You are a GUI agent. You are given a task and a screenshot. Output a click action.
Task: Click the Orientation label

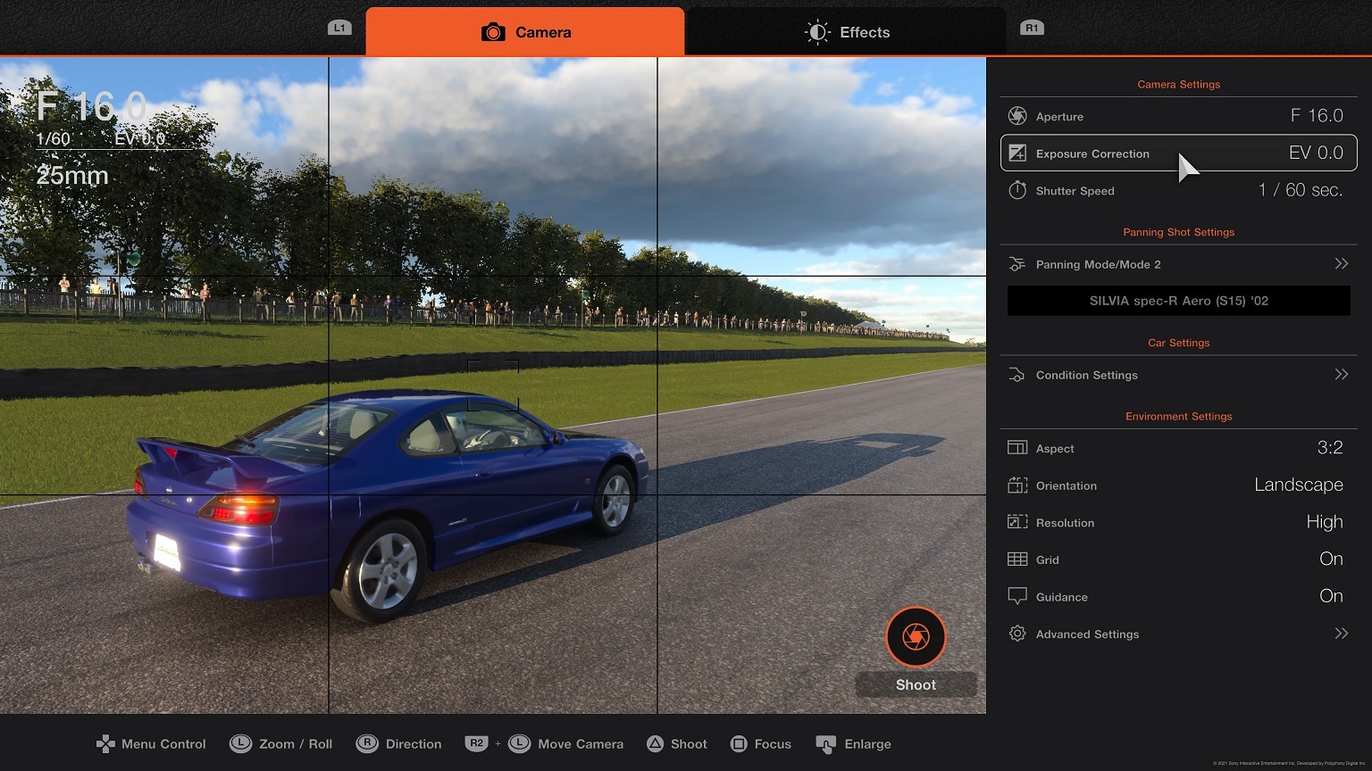point(1067,486)
